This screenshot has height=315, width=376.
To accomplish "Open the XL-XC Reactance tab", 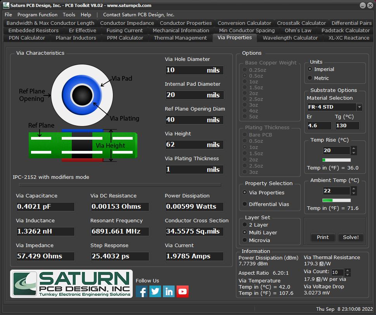I will click(349, 38).
